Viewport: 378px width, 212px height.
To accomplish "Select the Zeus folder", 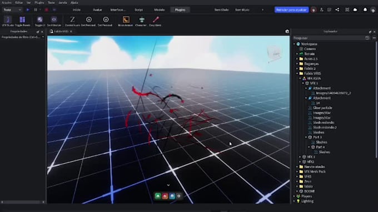I will (x=307, y=181).
